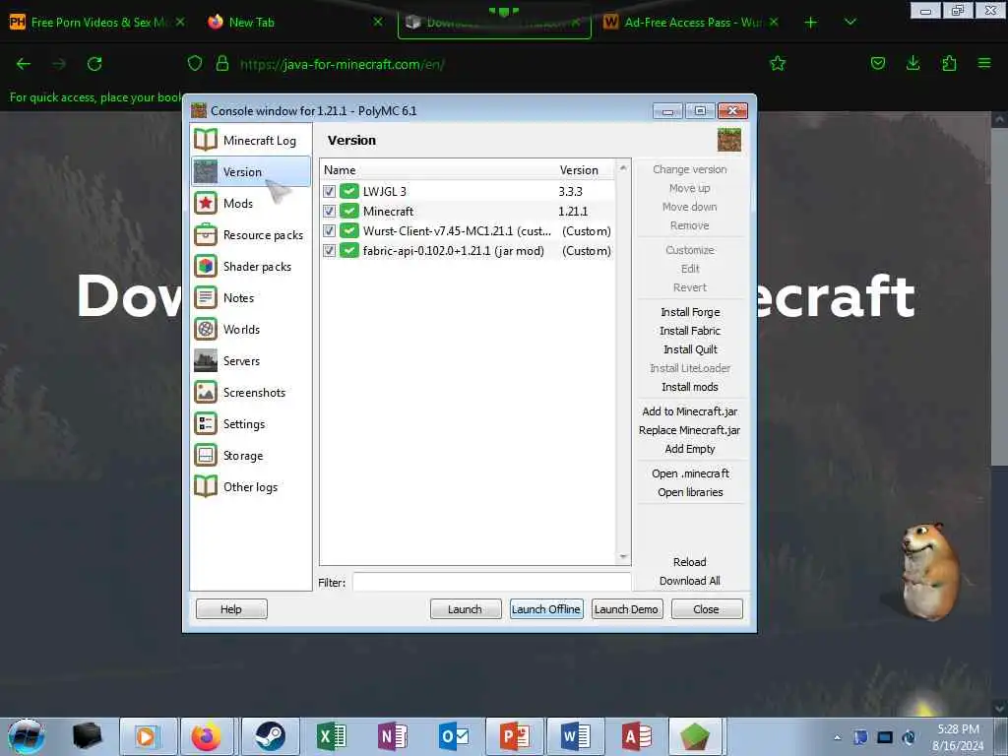Open Excel from the taskbar

tap(332, 736)
